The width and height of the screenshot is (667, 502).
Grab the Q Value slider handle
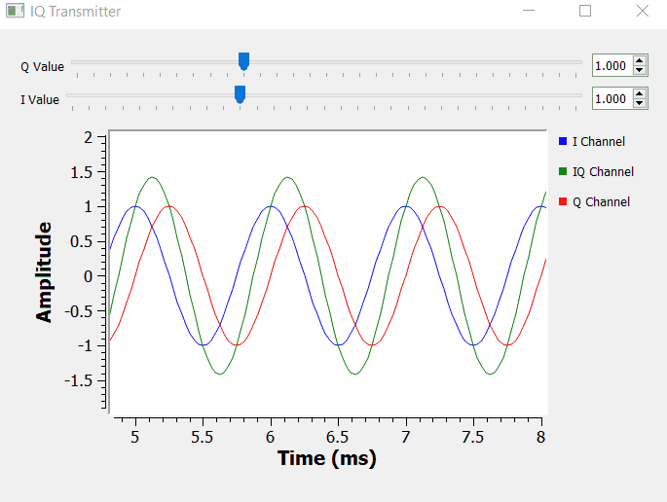point(243,61)
